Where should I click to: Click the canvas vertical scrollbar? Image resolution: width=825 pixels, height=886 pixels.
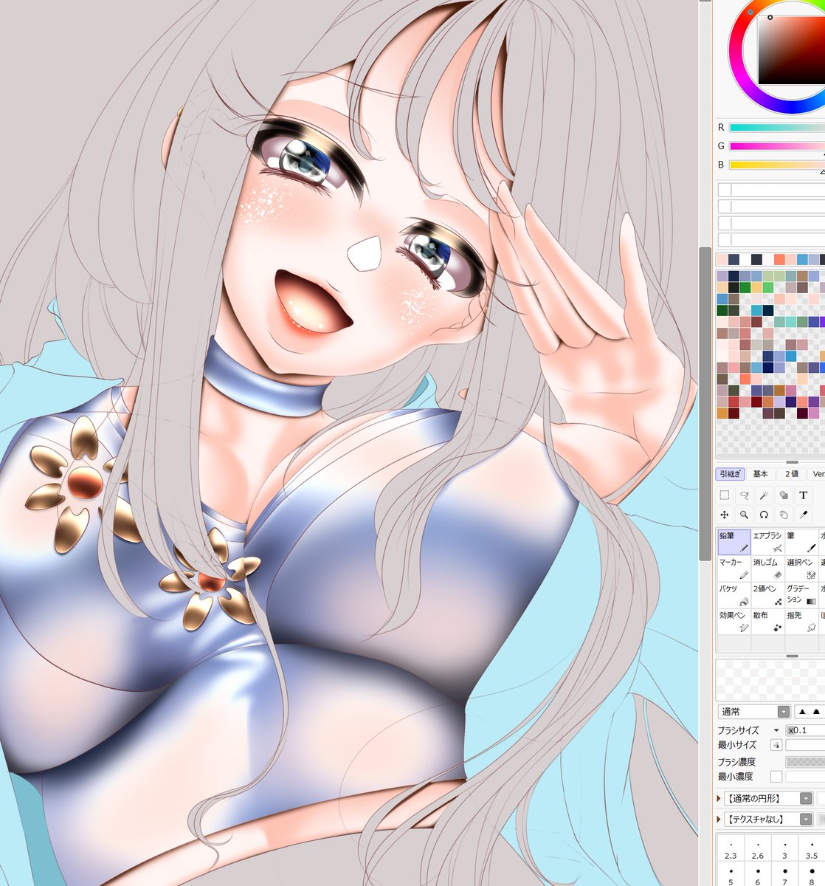pos(705,404)
